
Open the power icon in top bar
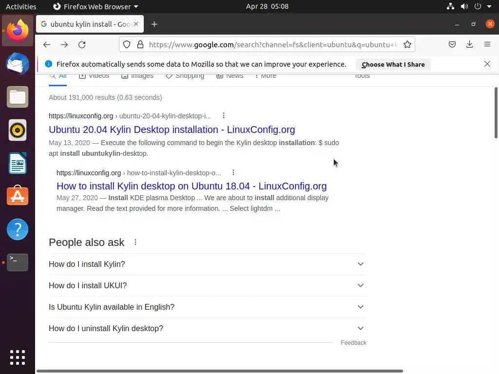click(478, 6)
